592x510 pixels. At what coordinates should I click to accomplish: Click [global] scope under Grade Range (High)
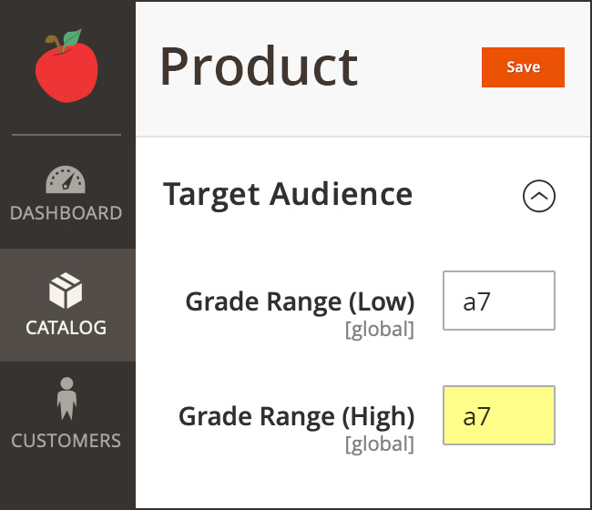379,444
